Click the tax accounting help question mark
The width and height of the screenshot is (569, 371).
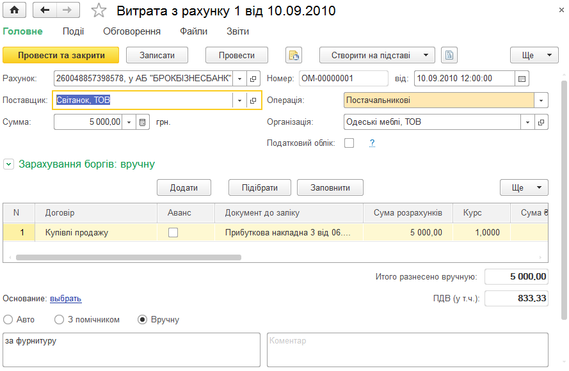372,143
